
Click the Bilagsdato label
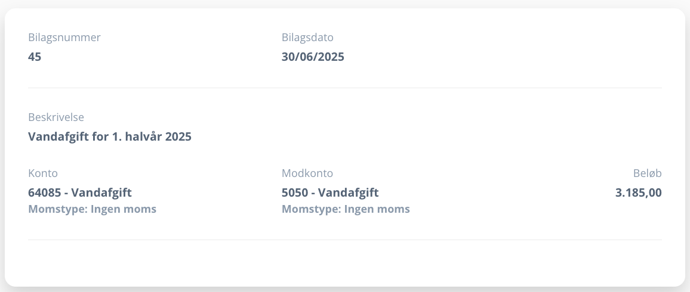point(307,38)
